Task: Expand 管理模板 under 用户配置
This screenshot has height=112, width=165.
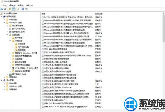Action: point(4,90)
